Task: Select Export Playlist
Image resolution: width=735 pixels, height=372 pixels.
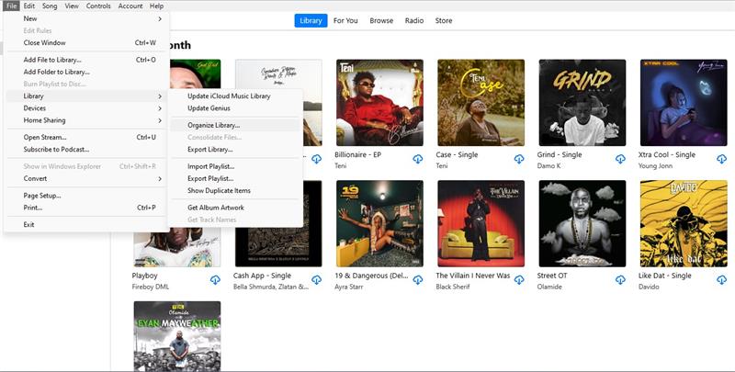Action: pos(235,178)
